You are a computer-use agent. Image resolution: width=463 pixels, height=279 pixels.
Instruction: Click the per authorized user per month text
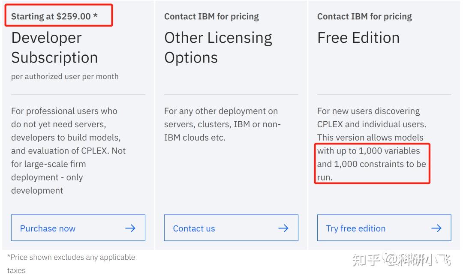tap(65, 77)
